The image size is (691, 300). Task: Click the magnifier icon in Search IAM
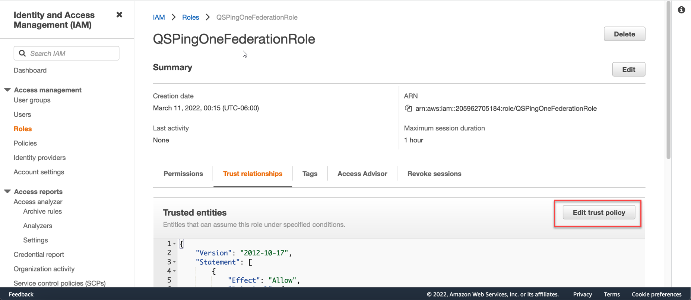point(22,53)
